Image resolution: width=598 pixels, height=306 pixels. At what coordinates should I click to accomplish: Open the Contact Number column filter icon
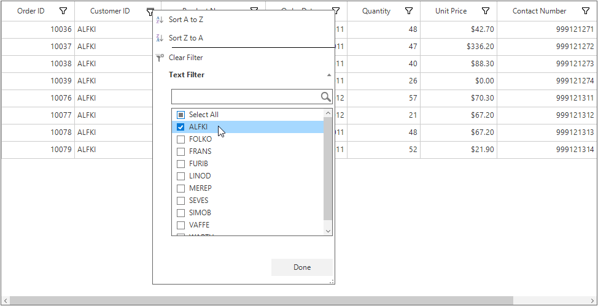point(586,11)
